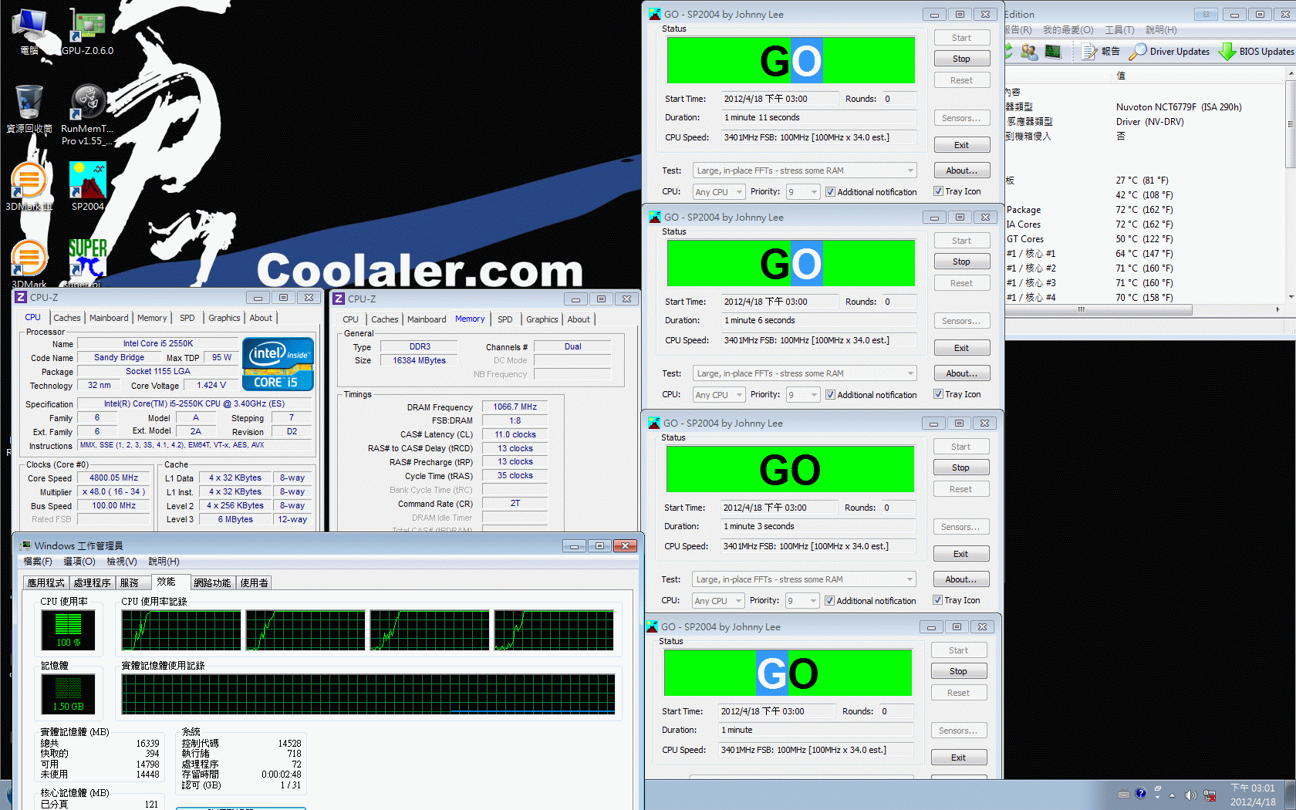
Task: Click the left CPU-Z window title icon
Action: (21, 297)
